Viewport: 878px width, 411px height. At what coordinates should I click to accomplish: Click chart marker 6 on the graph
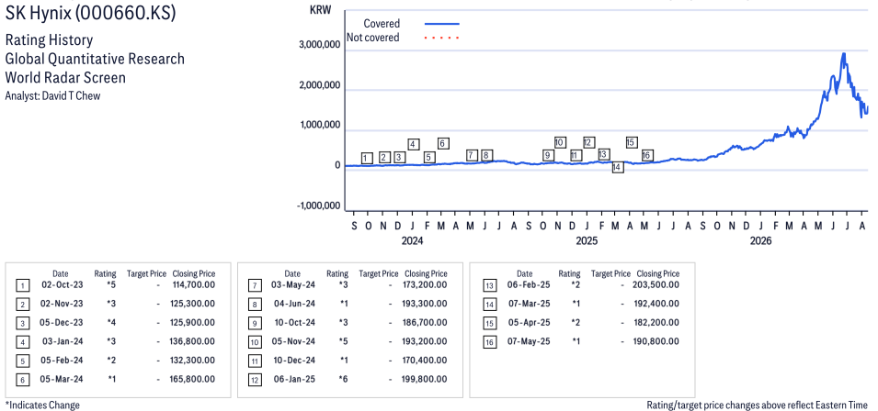tap(442, 143)
